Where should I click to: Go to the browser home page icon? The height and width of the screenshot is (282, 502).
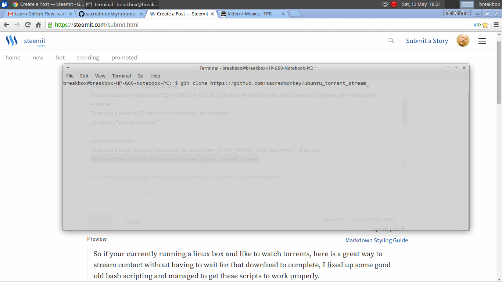click(x=38, y=25)
